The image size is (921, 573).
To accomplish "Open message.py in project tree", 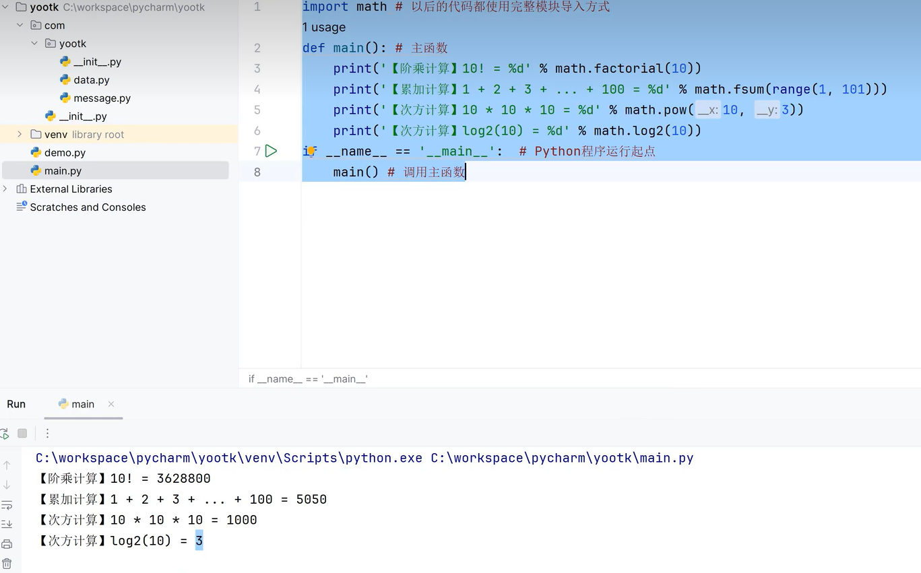I will tap(95, 98).
